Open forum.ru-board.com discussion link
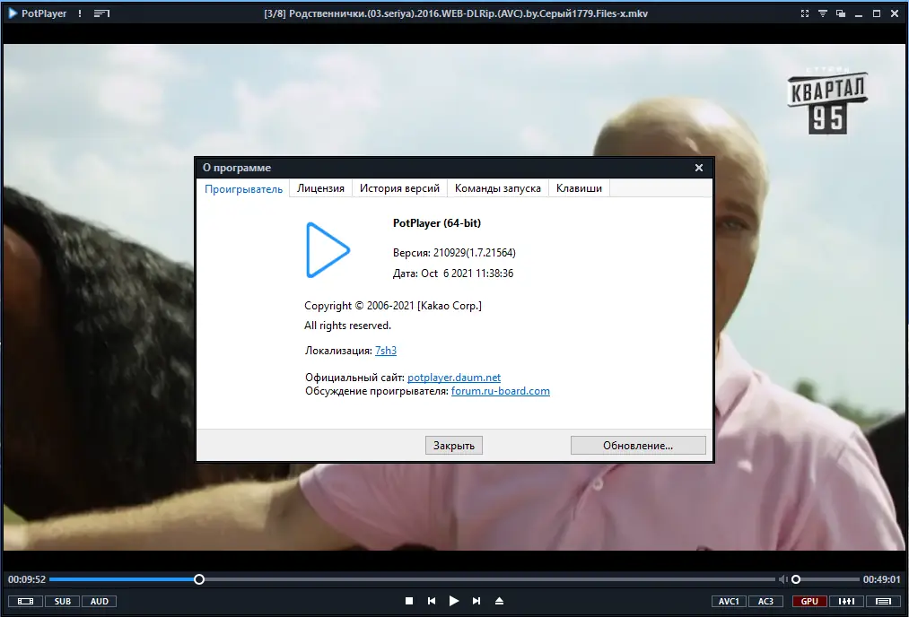This screenshot has width=909, height=617. (x=501, y=391)
